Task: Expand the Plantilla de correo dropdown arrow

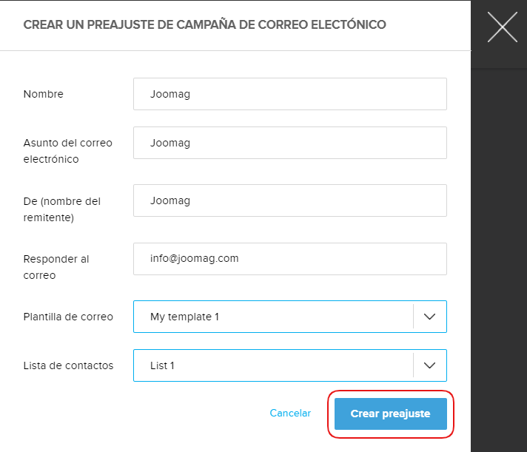Action: point(430,317)
